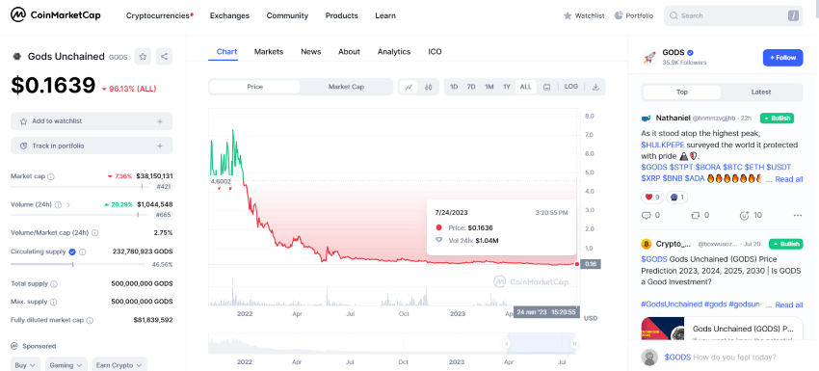Screen dimensions: 819x371
Task: Click the Search input field
Action: (x=733, y=15)
